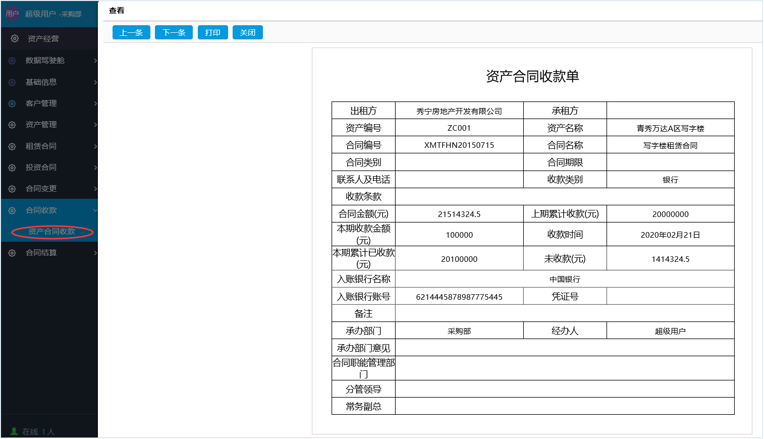Click the gear icon next to 客户管理
The image size is (764, 439).
click(12, 103)
